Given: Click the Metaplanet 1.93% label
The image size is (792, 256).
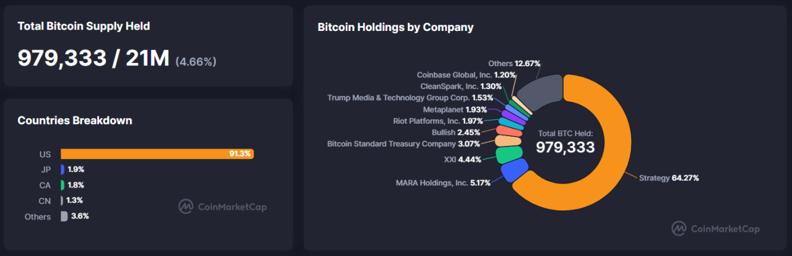Looking at the screenshot, I should pyautogui.click(x=455, y=109).
